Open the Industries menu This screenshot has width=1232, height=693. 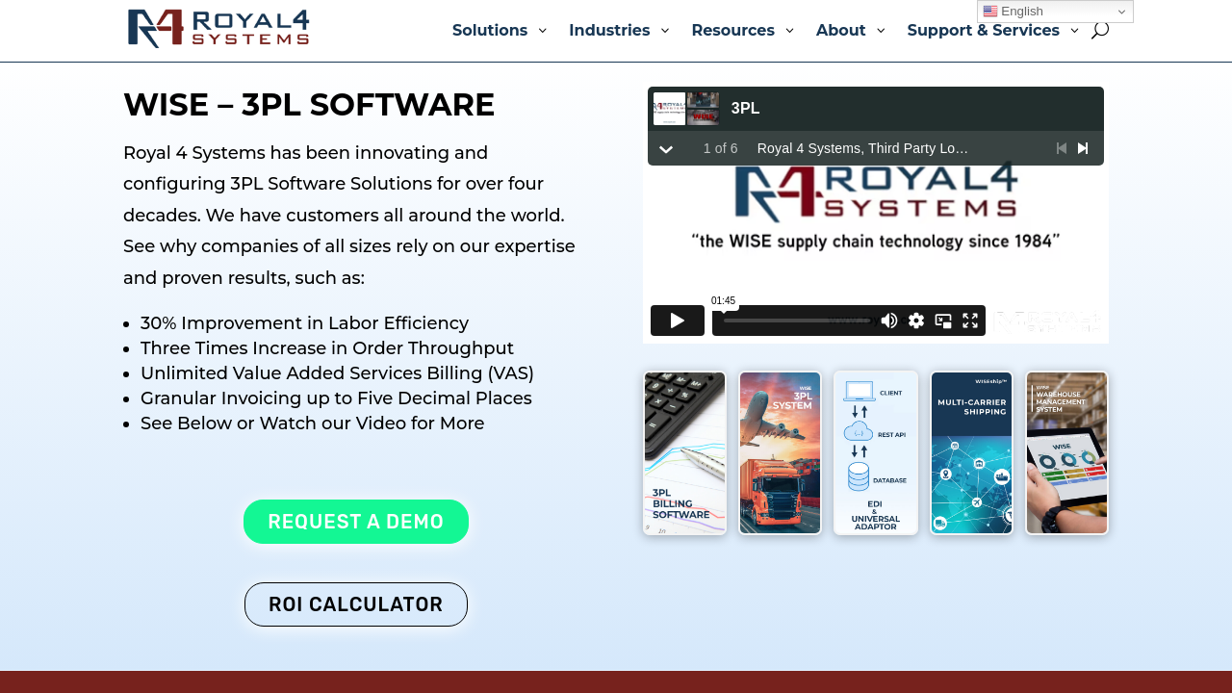click(619, 30)
